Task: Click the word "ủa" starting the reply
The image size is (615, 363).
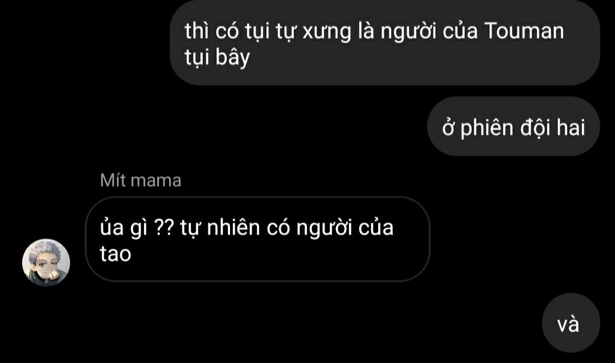Action: (112, 227)
